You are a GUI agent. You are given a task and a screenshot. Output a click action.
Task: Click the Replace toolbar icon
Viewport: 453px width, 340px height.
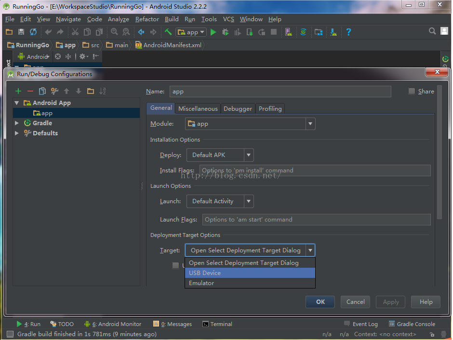(x=126, y=32)
